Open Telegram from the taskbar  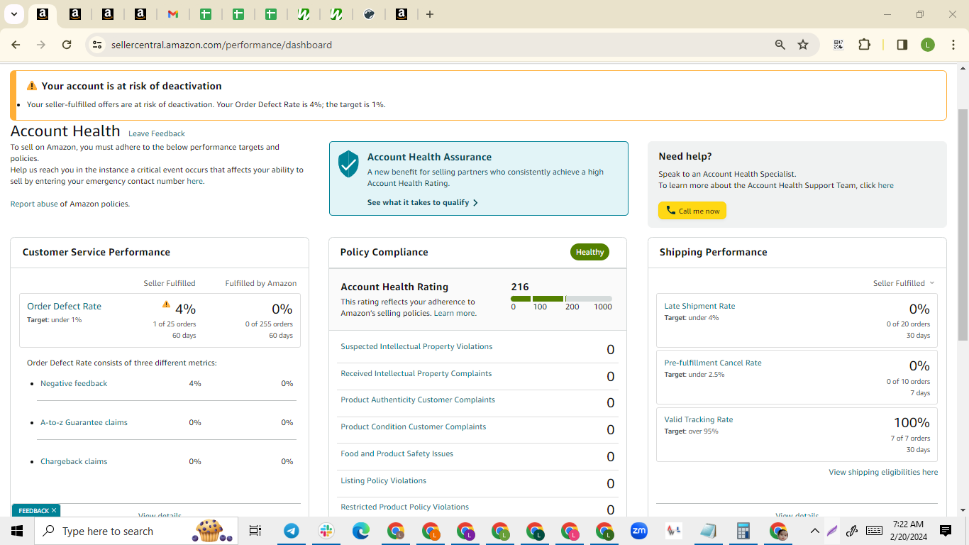[292, 531]
